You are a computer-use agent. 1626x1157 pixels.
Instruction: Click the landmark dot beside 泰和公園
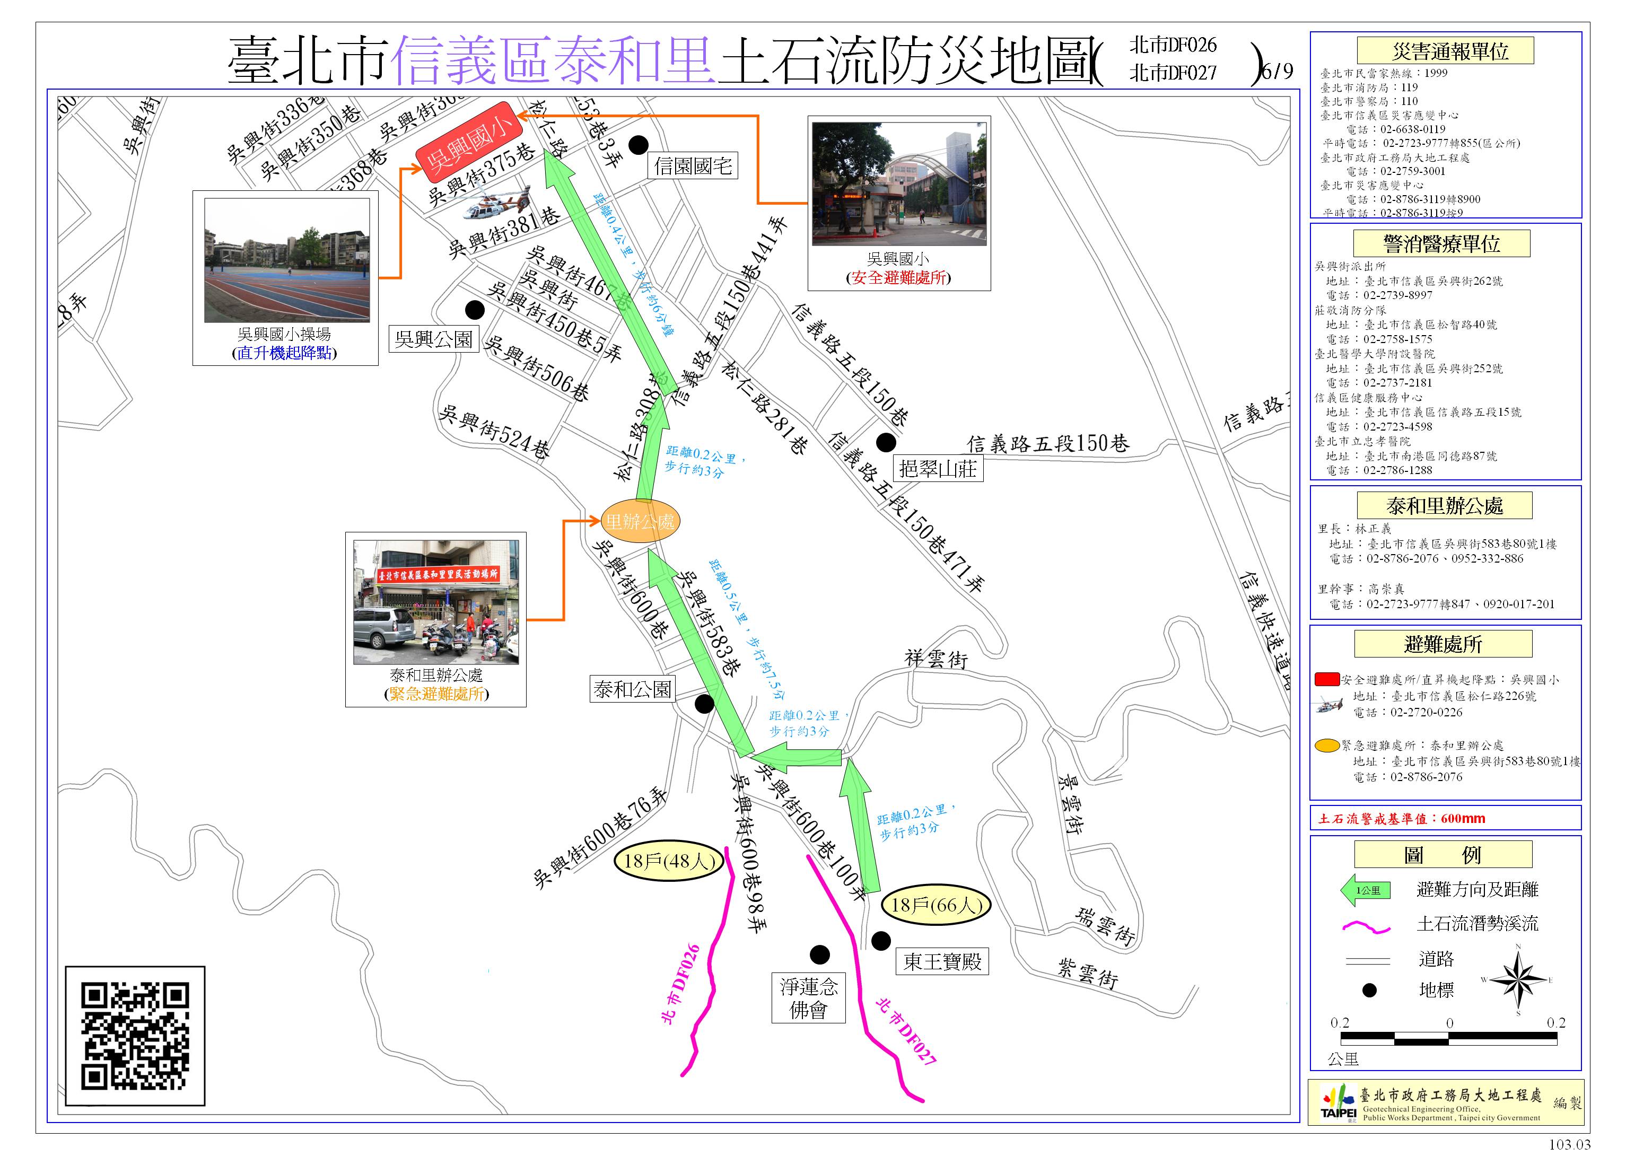[704, 704]
